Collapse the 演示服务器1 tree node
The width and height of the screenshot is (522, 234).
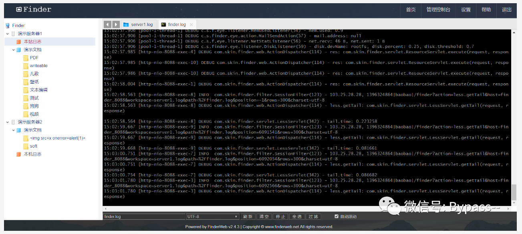8,34
